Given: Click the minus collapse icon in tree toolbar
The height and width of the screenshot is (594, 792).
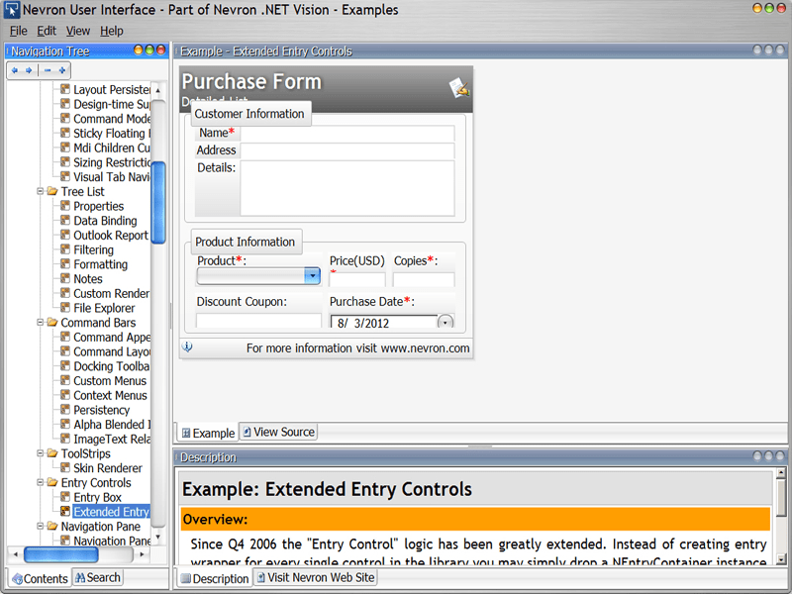Looking at the screenshot, I should pyautogui.click(x=48, y=70).
